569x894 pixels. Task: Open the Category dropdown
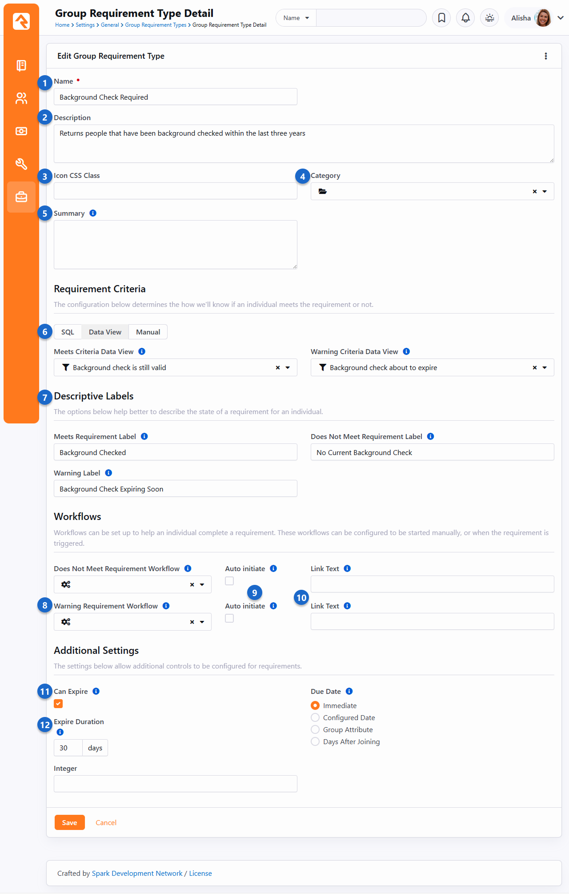[x=545, y=191]
